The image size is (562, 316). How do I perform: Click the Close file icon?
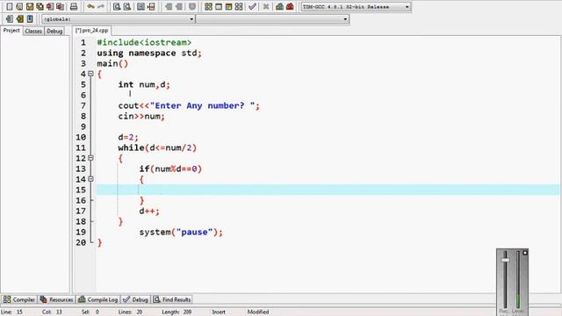click(50, 6)
